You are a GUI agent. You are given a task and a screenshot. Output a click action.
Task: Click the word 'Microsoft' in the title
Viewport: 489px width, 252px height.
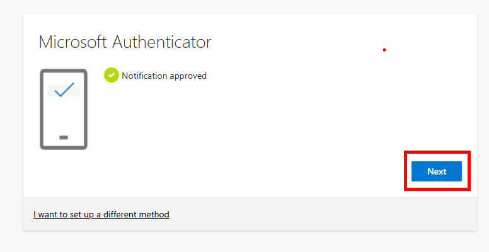pyautogui.click(x=73, y=42)
